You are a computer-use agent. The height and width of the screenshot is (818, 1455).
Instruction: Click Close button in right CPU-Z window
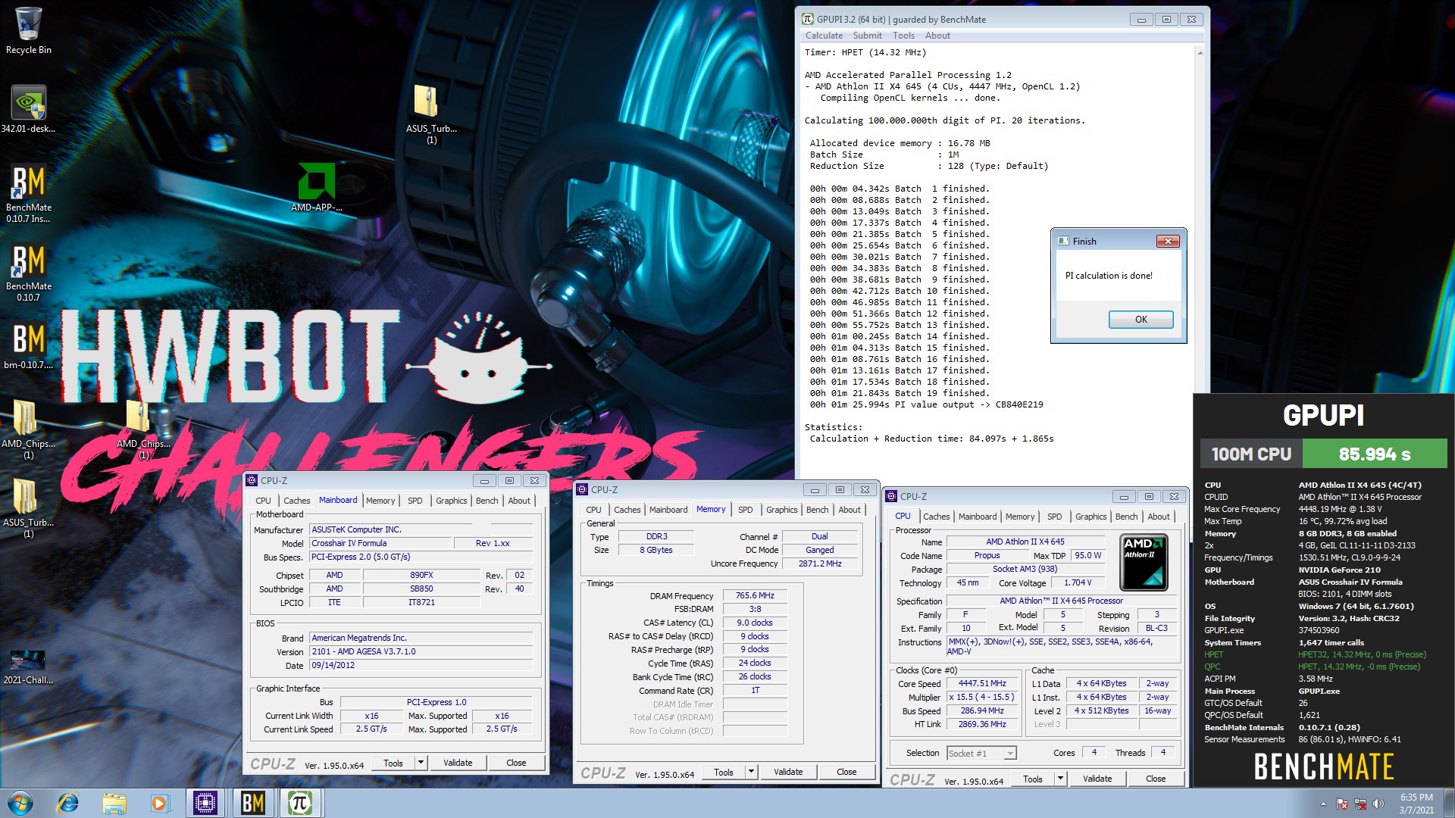pos(1156,779)
